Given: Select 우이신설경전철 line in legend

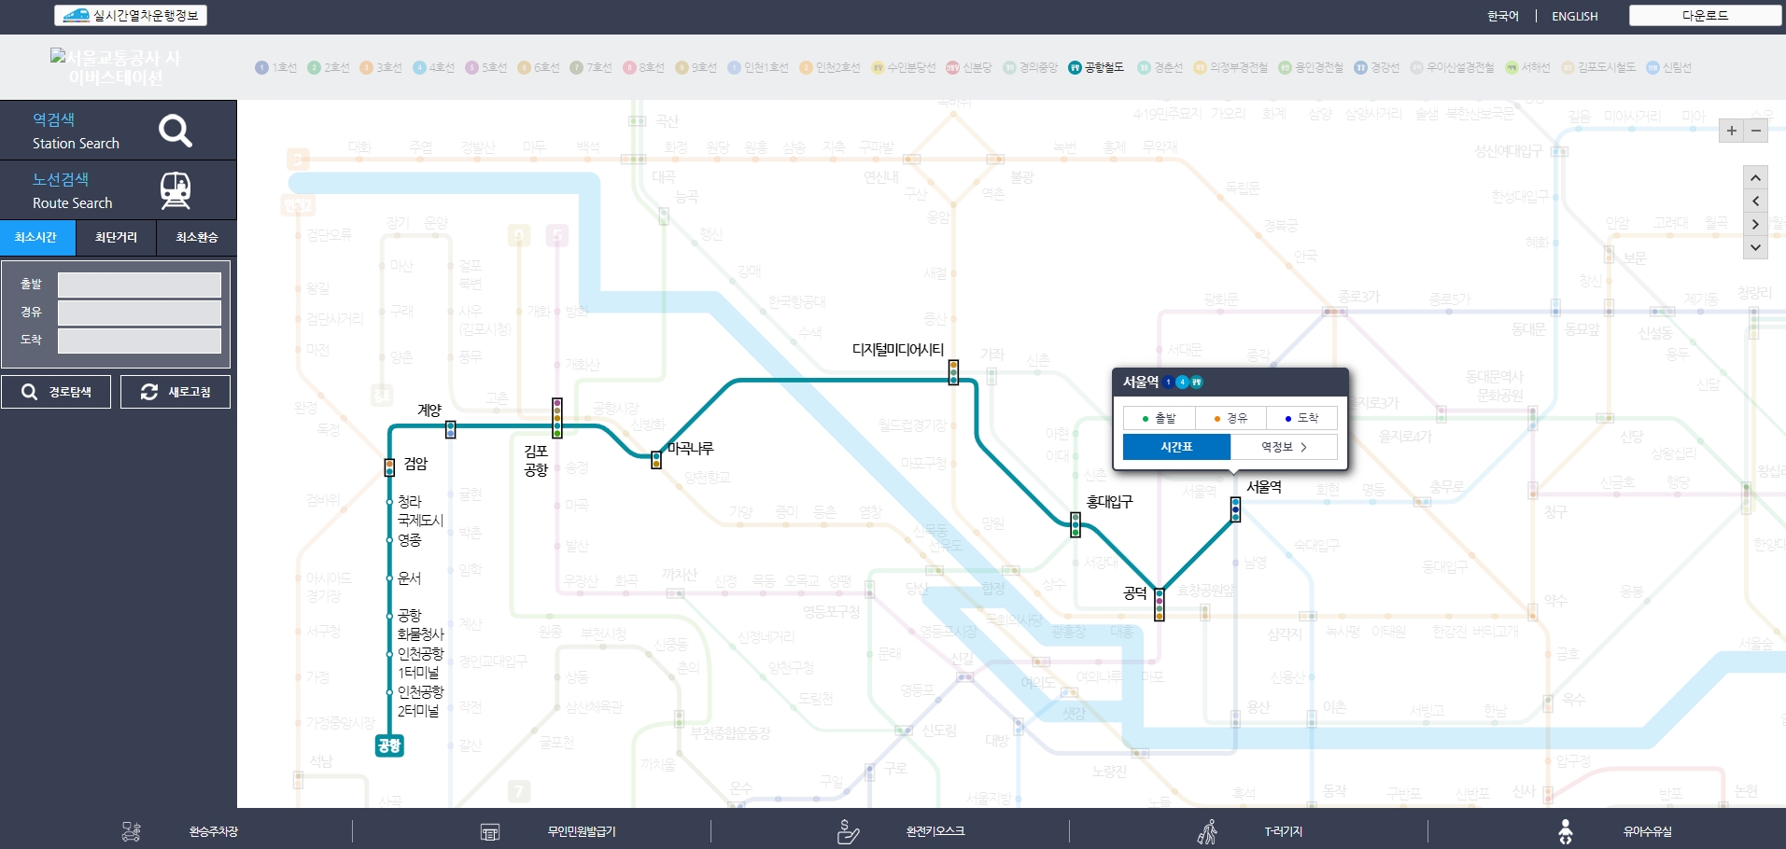Looking at the screenshot, I should coord(1452,67).
